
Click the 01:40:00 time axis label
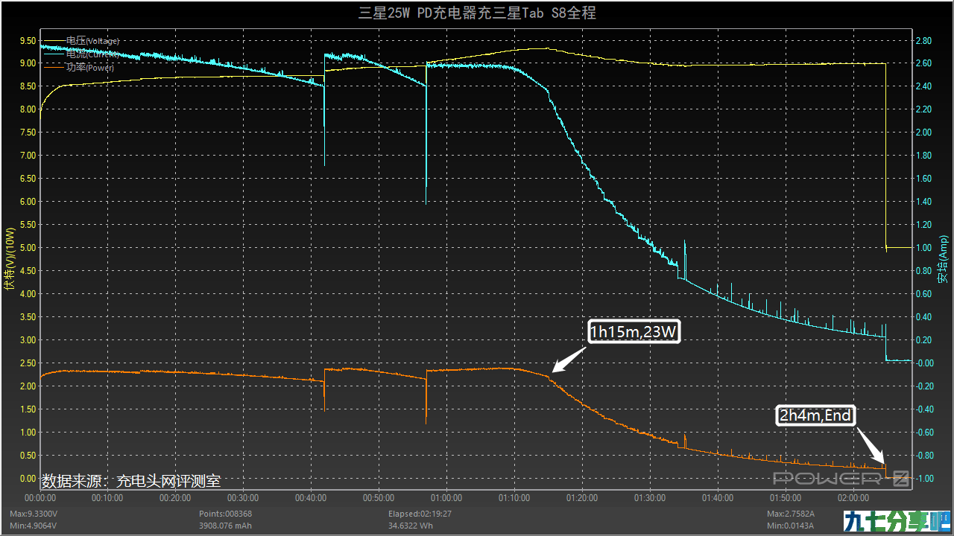(718, 498)
